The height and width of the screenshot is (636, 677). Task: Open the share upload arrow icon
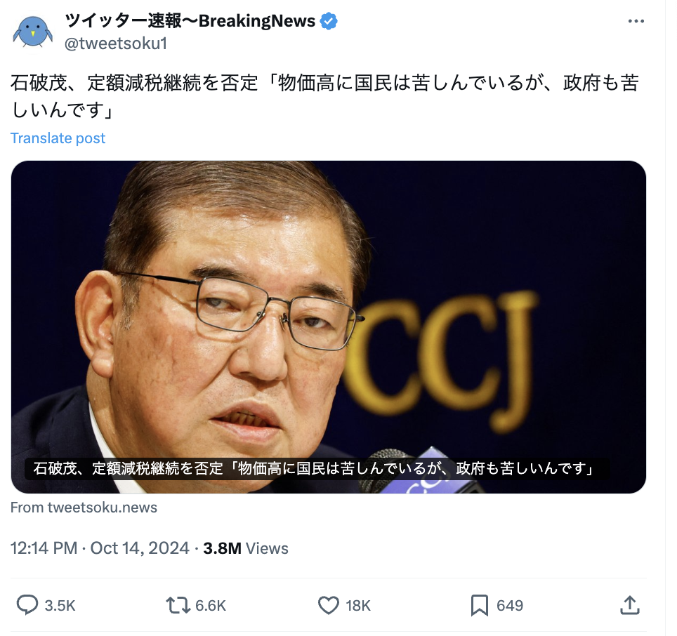coord(630,605)
